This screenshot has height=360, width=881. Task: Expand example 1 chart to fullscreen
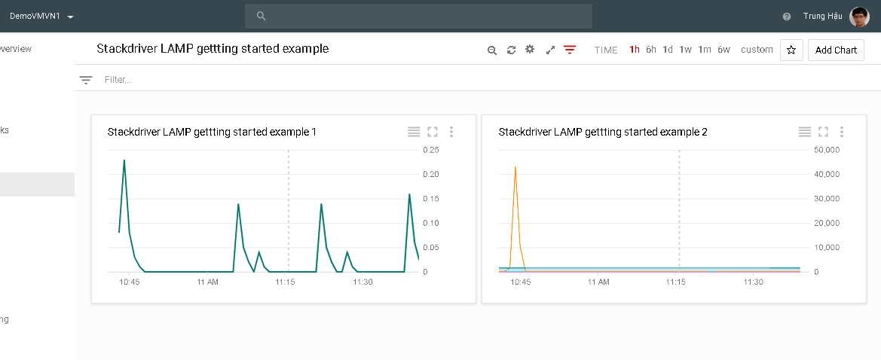[x=433, y=132]
